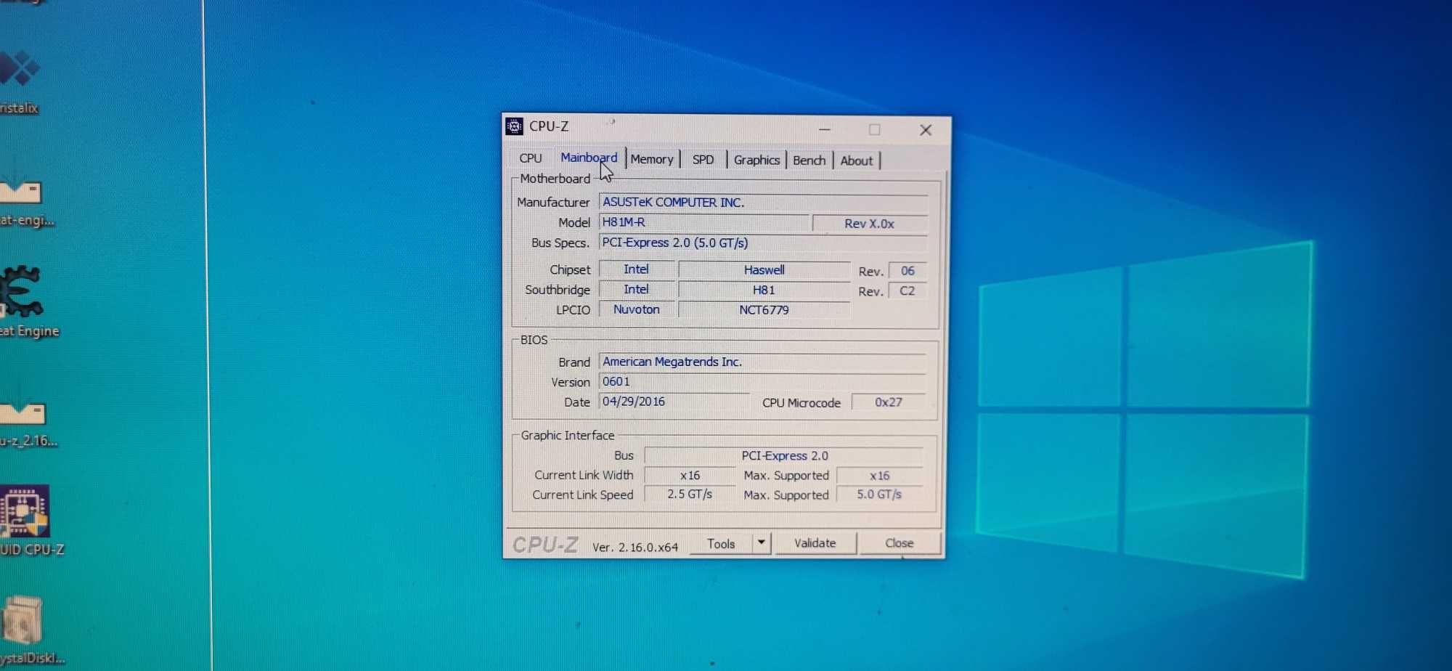Click the BIOS Date 04/29/2016 field

click(674, 402)
